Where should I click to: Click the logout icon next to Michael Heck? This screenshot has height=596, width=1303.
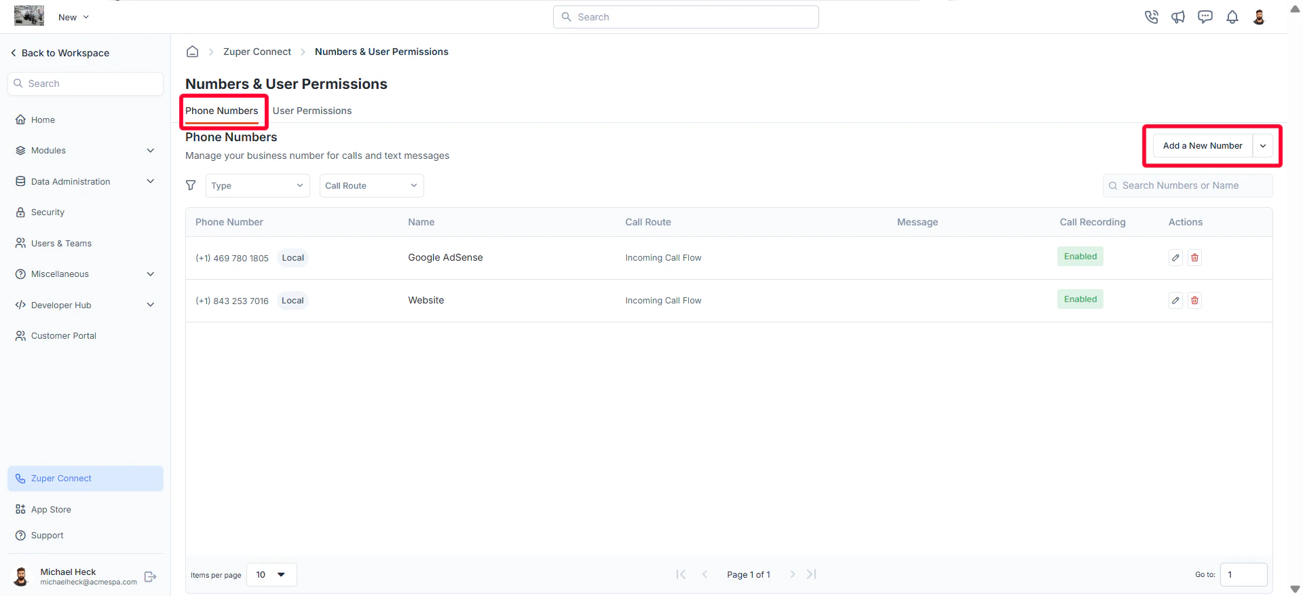click(151, 577)
